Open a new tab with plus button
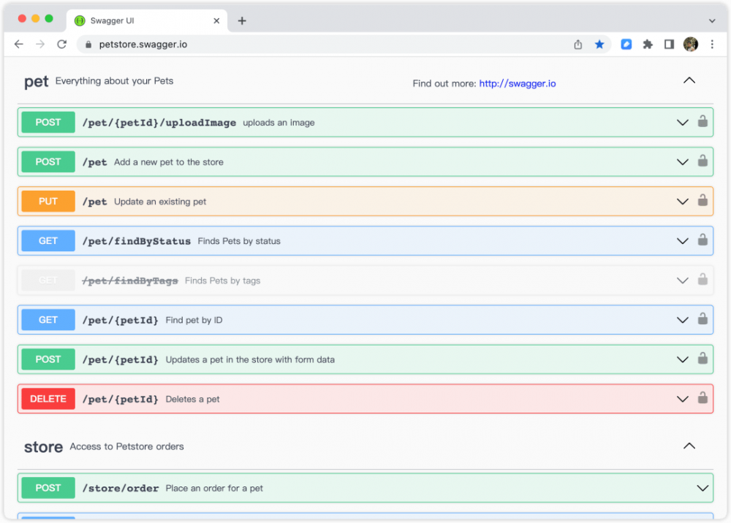 point(242,20)
